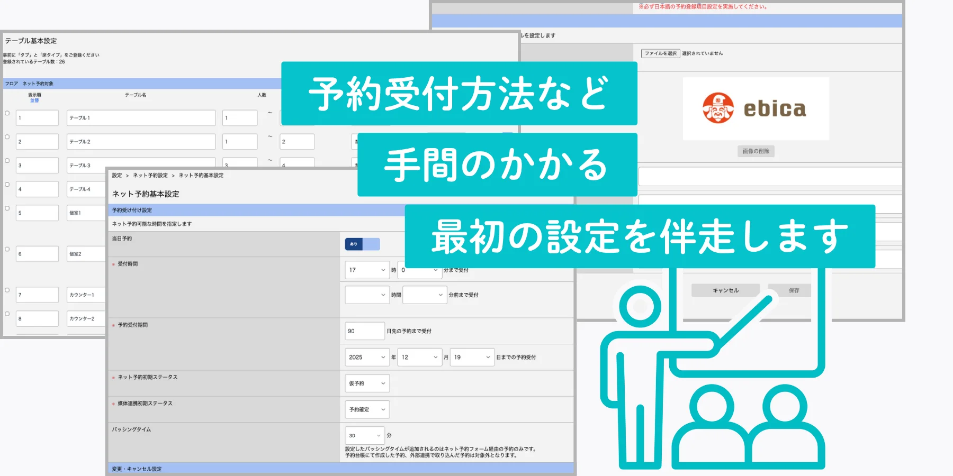Click the first empty text field below 画像の削除
Image resolution: width=953 pixels, height=476 pixels.
770,177
